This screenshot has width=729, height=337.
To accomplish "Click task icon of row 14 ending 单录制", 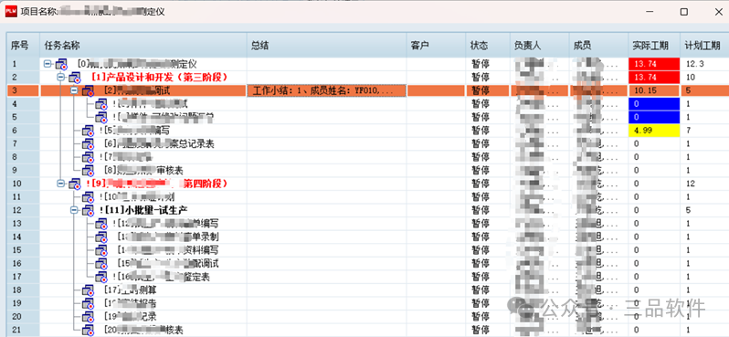I will pyautogui.click(x=100, y=237).
